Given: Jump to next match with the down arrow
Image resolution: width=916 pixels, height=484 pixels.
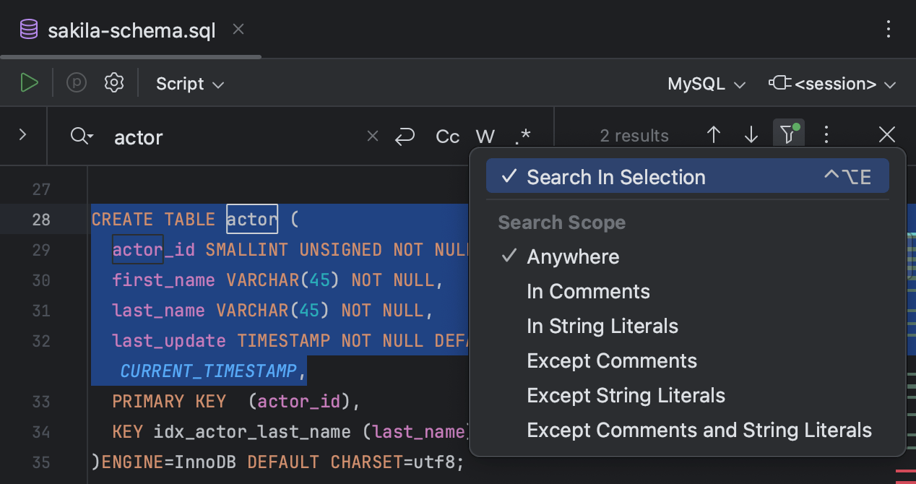Looking at the screenshot, I should click(x=751, y=134).
